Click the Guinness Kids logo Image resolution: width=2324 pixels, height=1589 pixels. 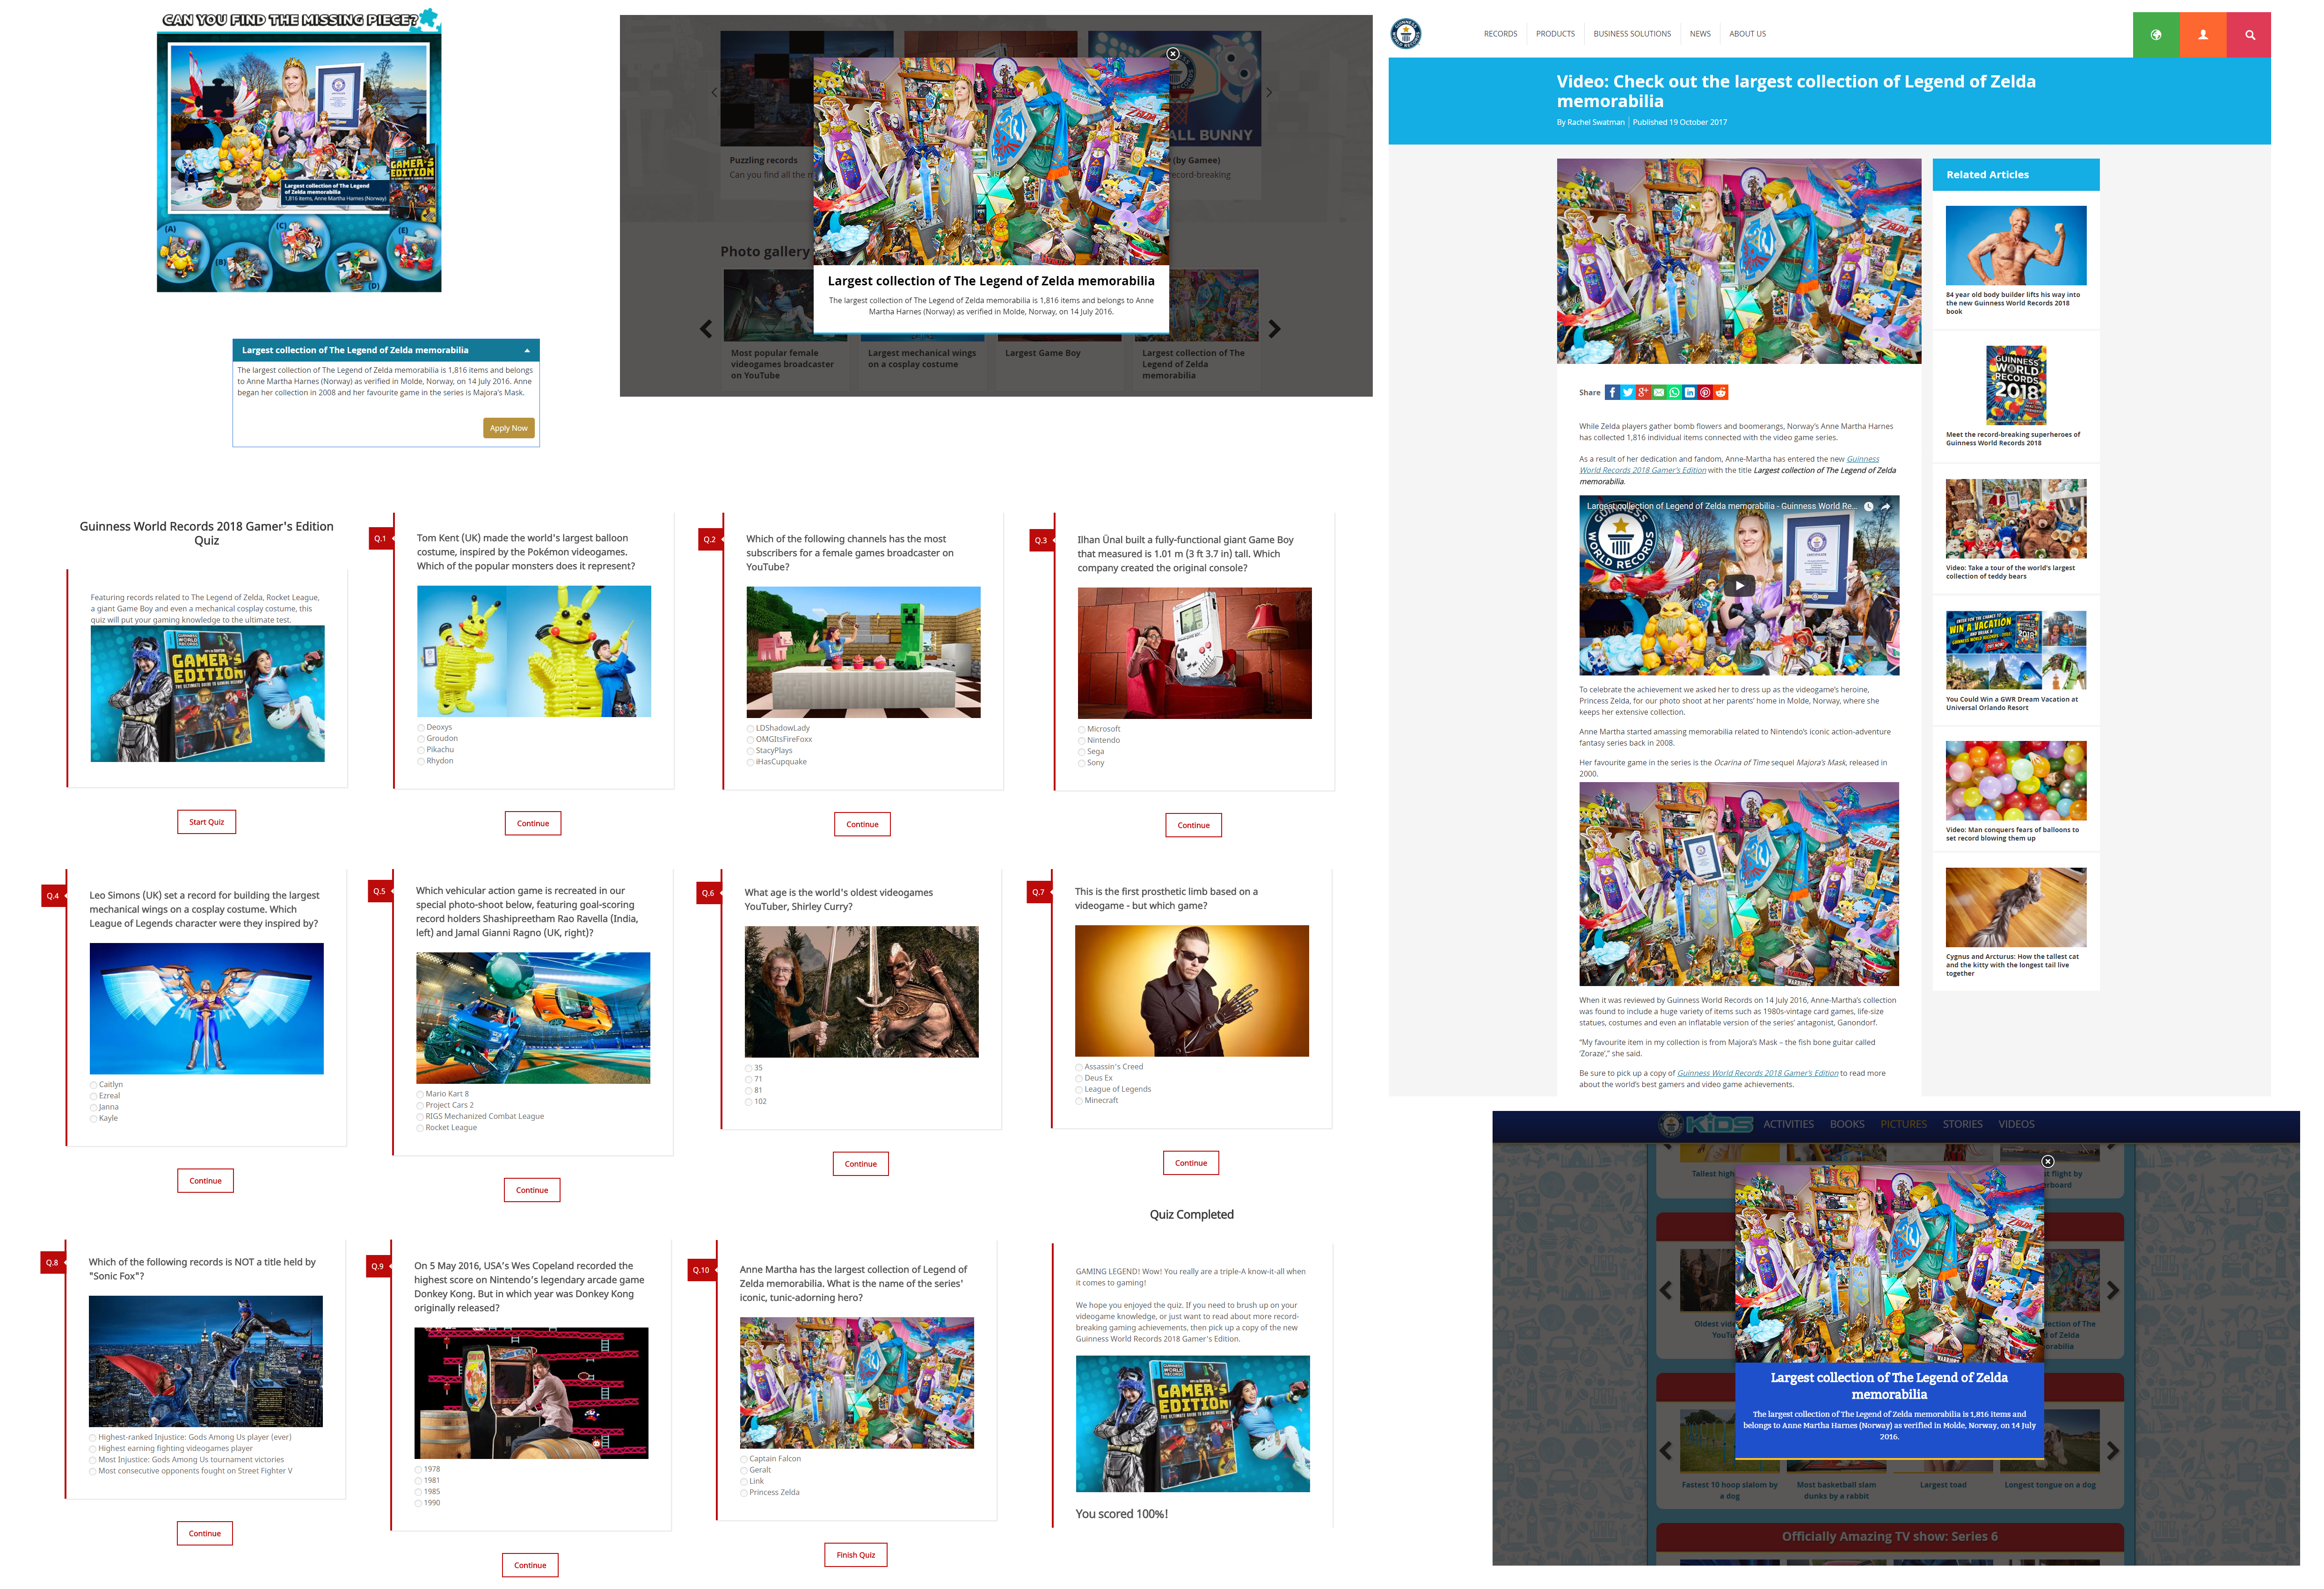1705,1125
